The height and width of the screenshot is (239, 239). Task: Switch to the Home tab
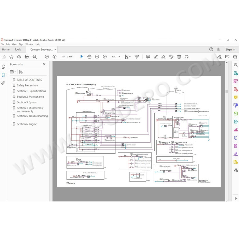click(6, 50)
